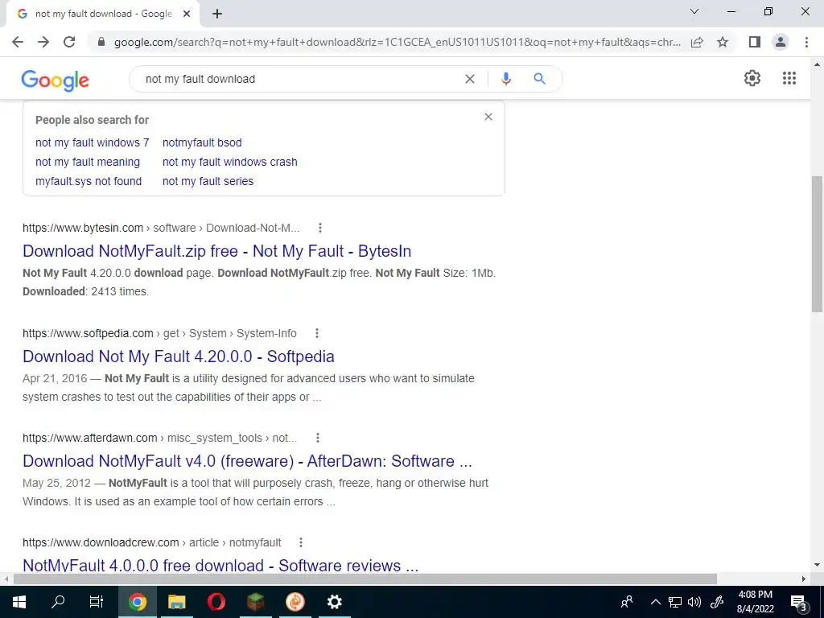This screenshot has width=824, height=618.
Task: Dismiss the 'People also search for' box
Action: [488, 117]
